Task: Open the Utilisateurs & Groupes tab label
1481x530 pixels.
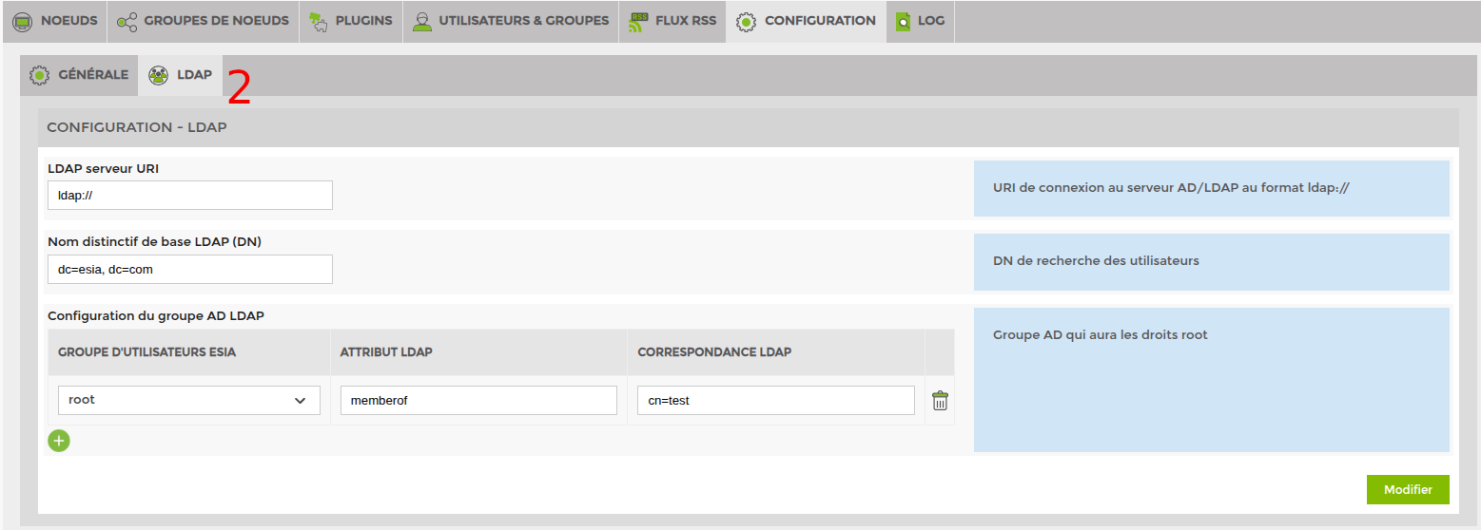Action: [523, 21]
